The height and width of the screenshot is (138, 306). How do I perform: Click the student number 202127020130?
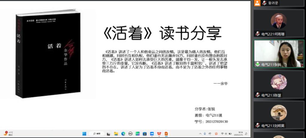(217, 122)
